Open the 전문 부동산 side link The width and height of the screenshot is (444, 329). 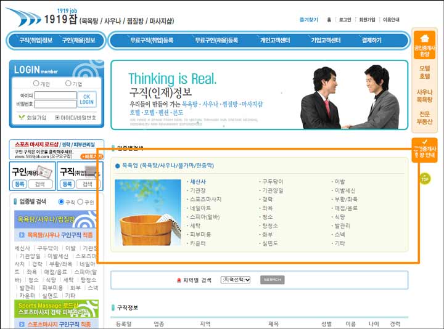424,118
